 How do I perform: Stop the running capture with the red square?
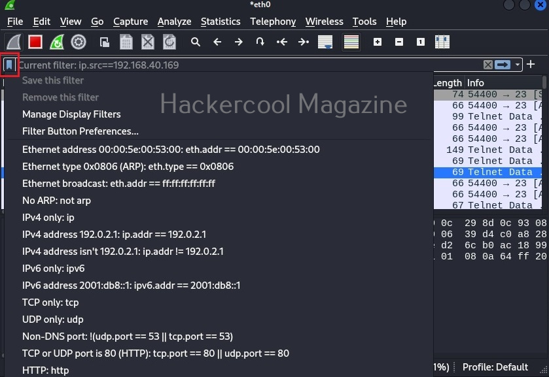click(35, 42)
